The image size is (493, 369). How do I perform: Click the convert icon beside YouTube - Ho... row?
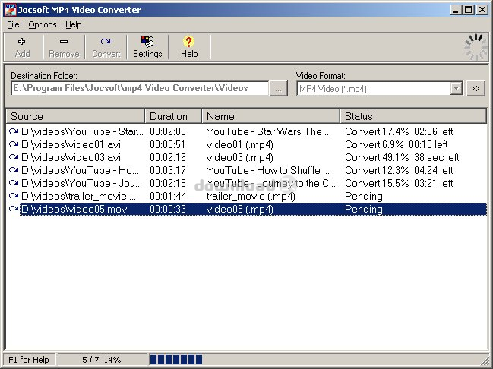click(x=14, y=170)
